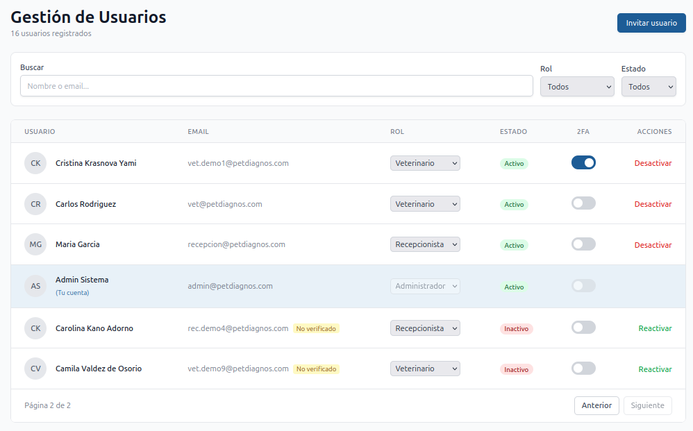Click the ROL column header

click(x=397, y=132)
